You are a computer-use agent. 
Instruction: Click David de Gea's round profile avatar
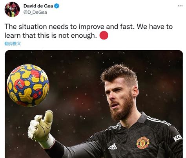point(12,9)
